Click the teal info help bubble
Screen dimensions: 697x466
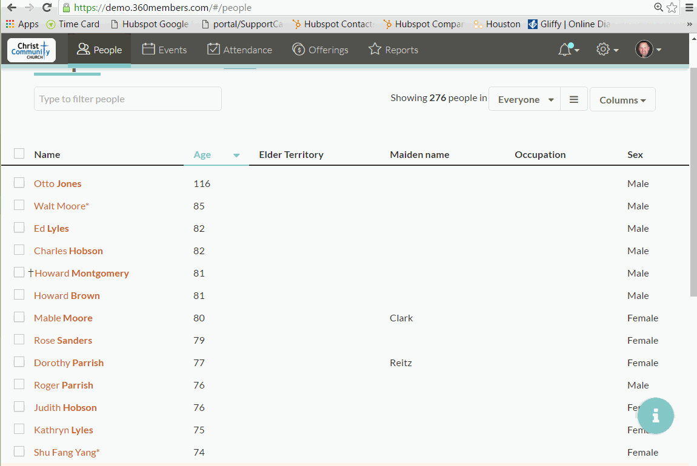click(655, 416)
